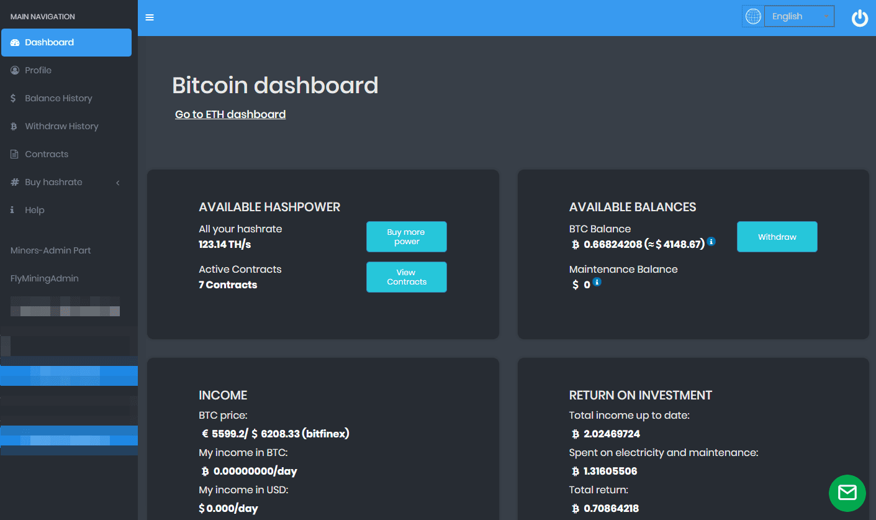Click the info icon beside BTC Balance
876x520 pixels.
click(711, 241)
